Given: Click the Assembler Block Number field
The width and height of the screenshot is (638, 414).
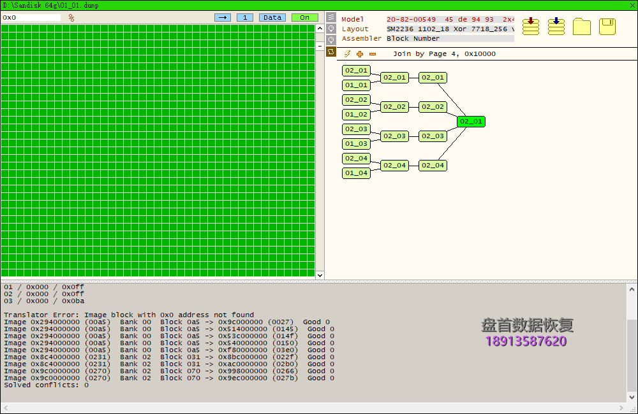Looking at the screenshot, I should click(x=450, y=39).
